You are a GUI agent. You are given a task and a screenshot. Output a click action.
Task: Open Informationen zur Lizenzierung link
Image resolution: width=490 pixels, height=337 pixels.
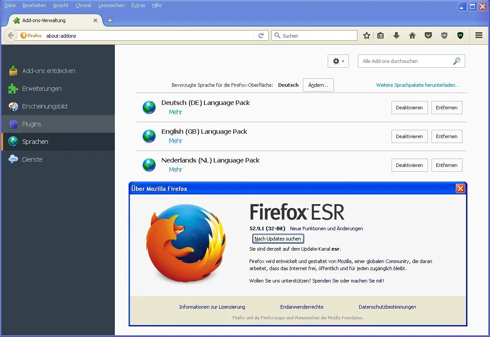tap(212, 307)
